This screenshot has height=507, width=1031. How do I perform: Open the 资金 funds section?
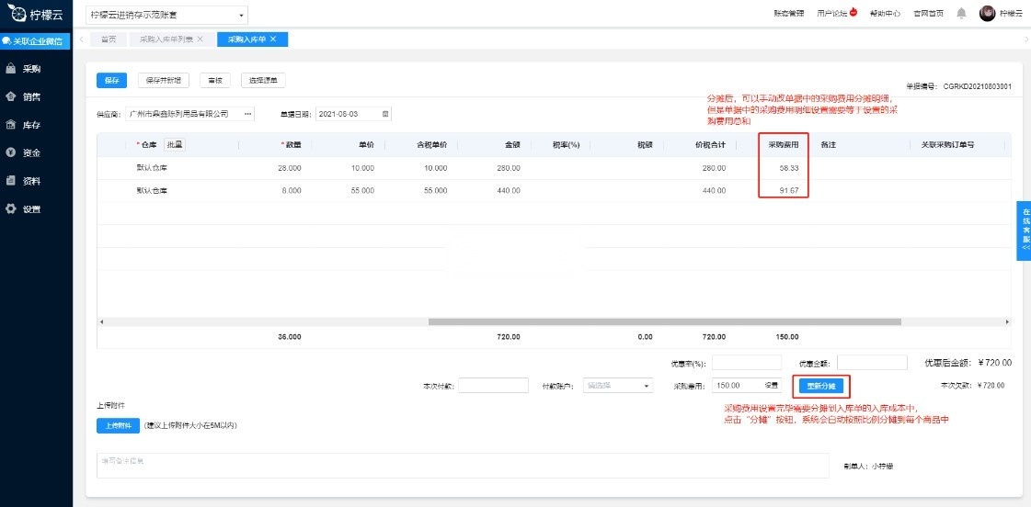tap(30, 152)
